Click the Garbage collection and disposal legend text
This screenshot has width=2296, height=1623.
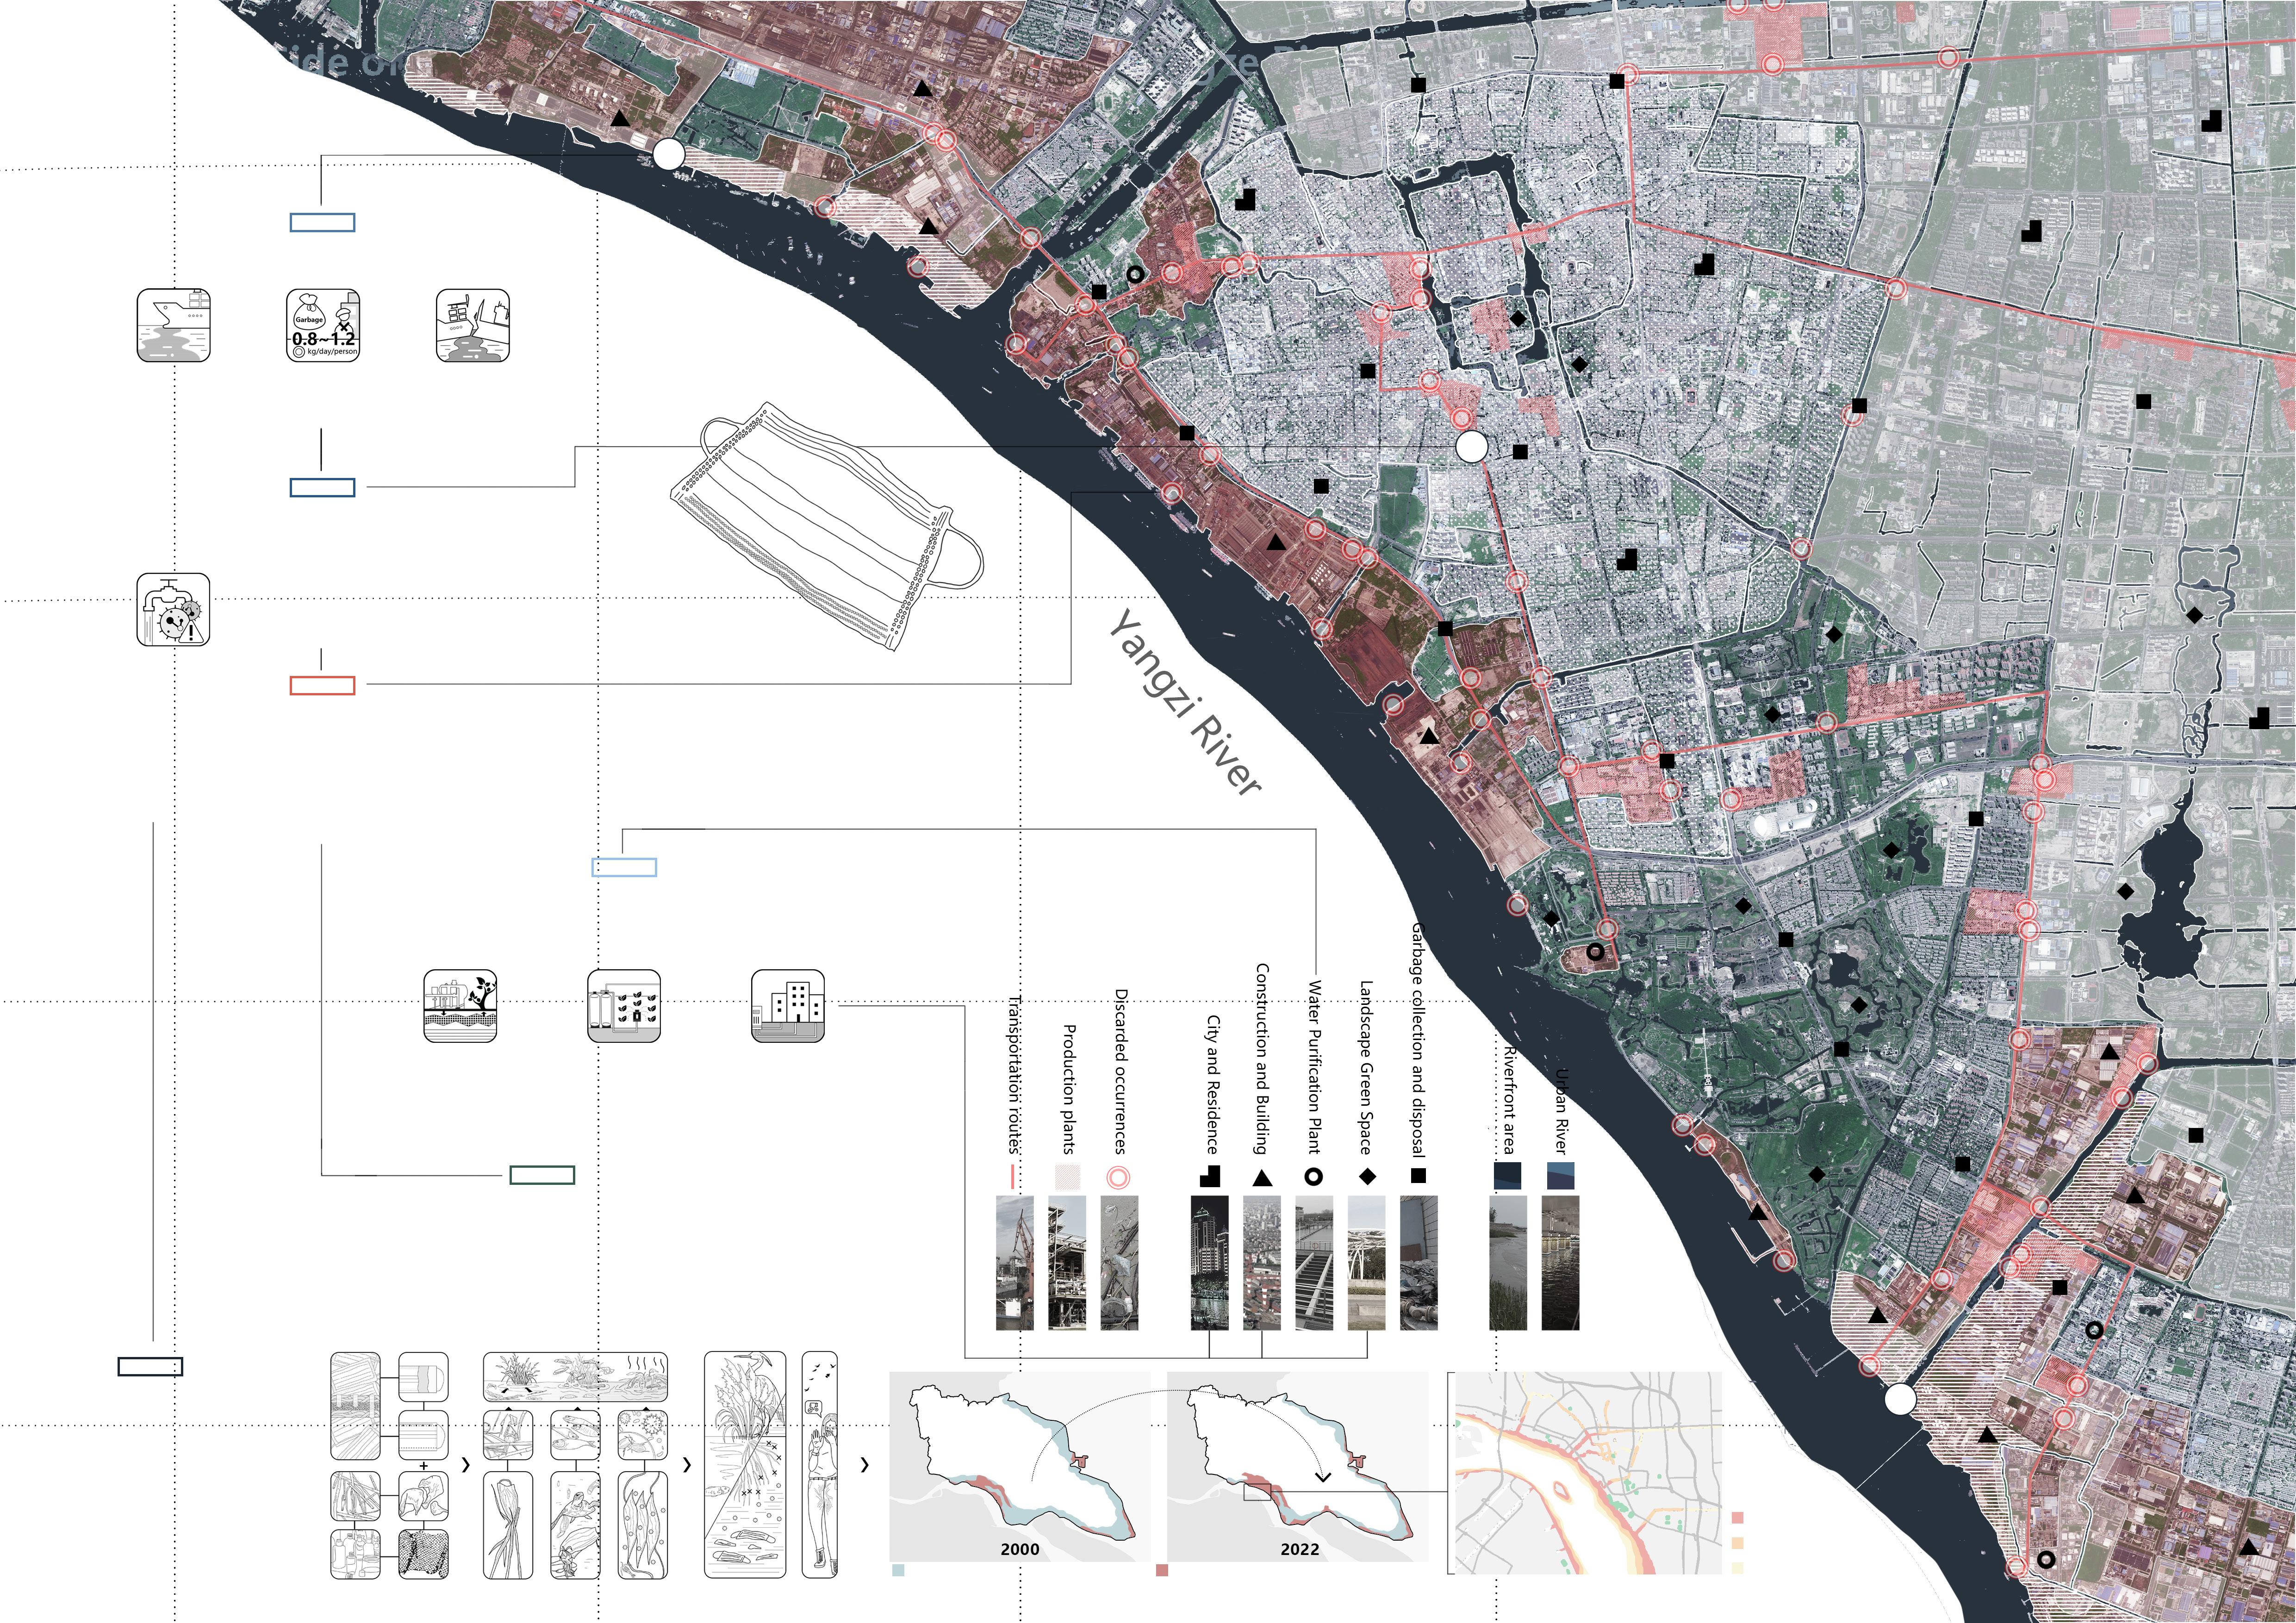(x=1418, y=1040)
